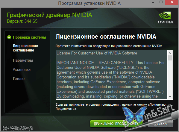Screen dimensions: 179x132
Task: Maximize the NVIDIA installer window
Action: point(161,2)
